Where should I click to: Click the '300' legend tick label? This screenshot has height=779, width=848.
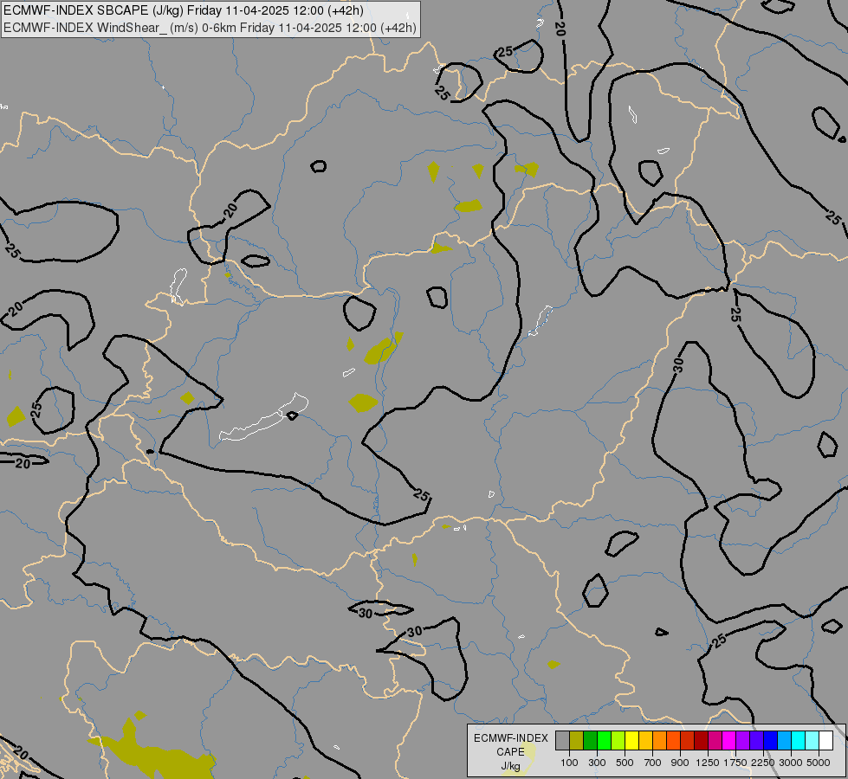pyautogui.click(x=597, y=763)
